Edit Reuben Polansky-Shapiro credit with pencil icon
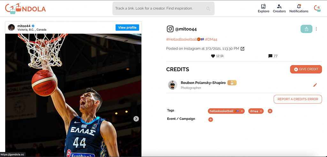Viewport: 327px width, 157px height. (315, 85)
